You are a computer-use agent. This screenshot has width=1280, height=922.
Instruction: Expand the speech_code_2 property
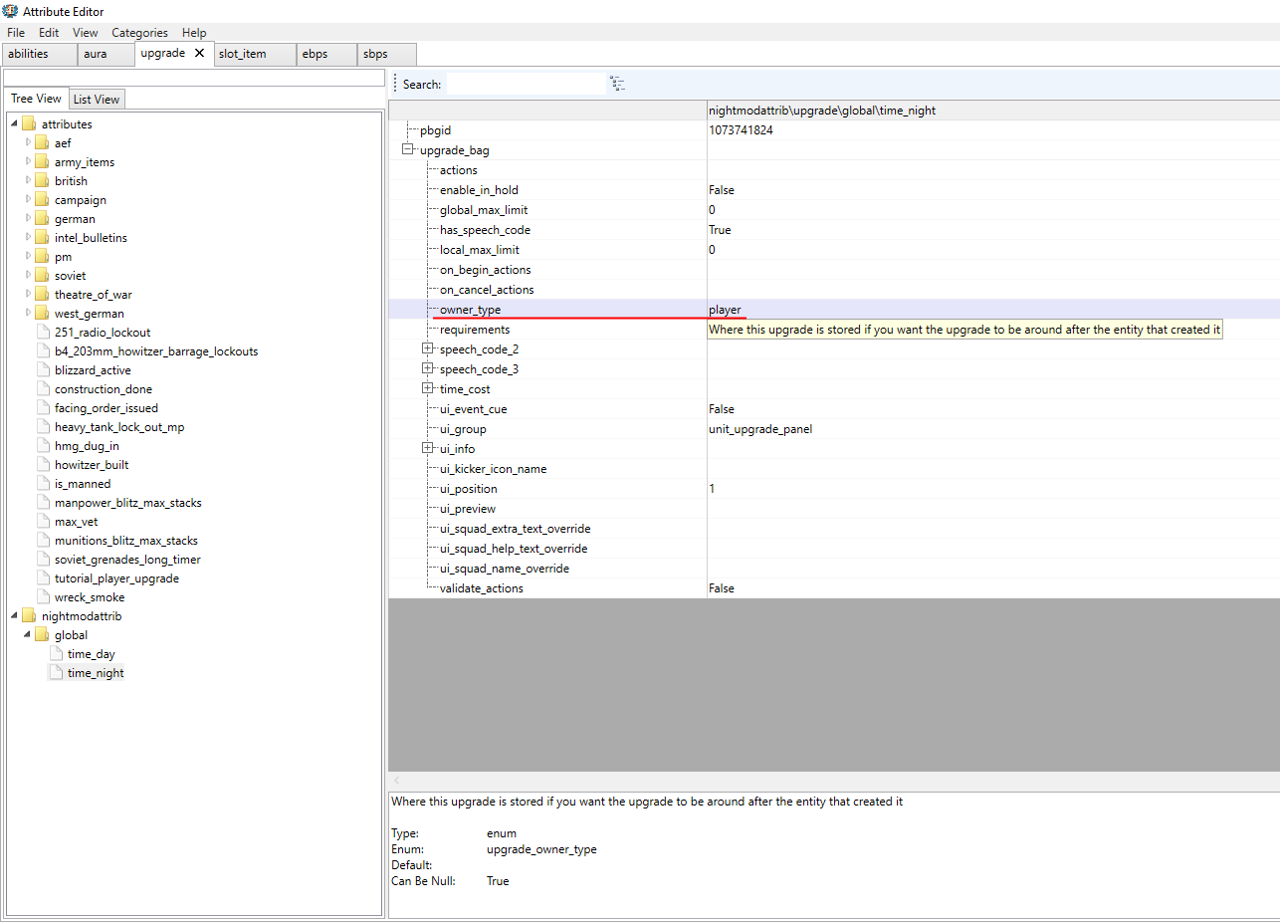(x=428, y=349)
